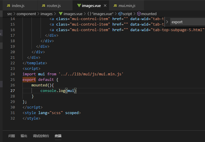Click line number 27 in the gutter
205x142 pixels.
[x=12, y=91]
